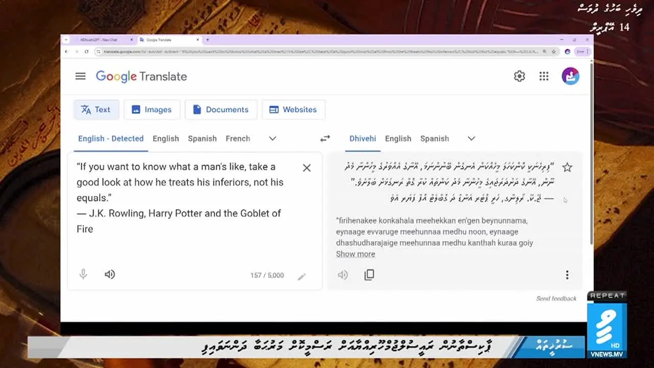654x368 pixels.
Task: Click the 157 / 5,000 character count
Action: point(267,275)
